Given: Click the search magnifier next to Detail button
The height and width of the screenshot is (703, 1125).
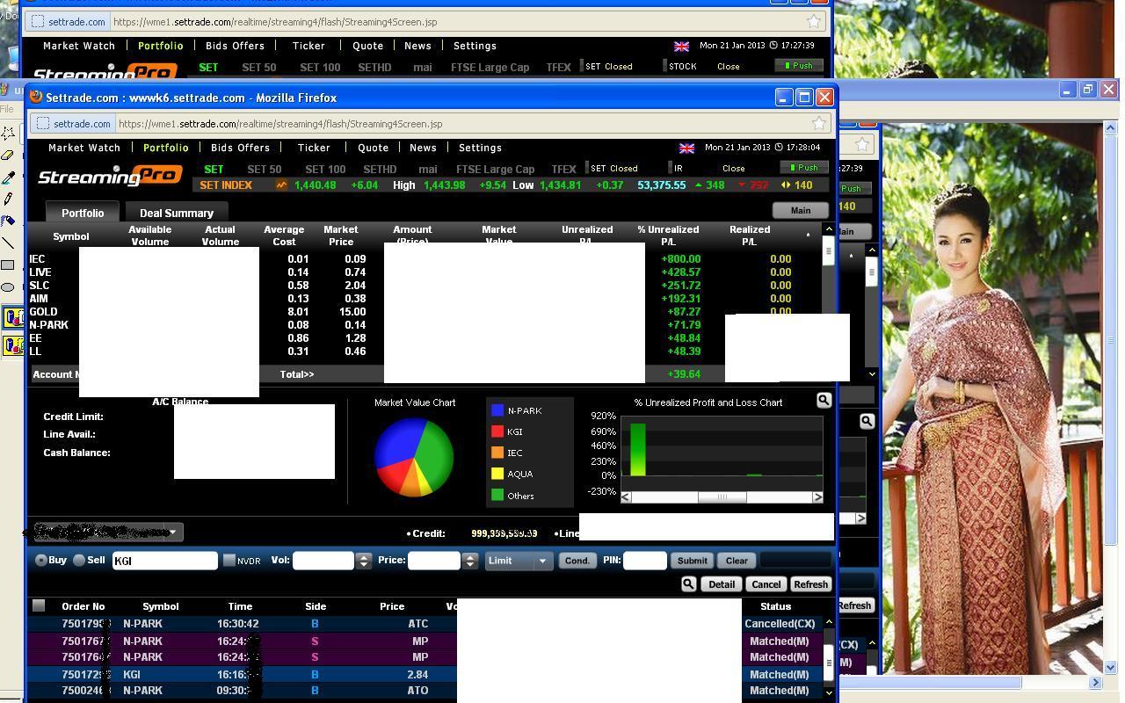Looking at the screenshot, I should tap(688, 583).
